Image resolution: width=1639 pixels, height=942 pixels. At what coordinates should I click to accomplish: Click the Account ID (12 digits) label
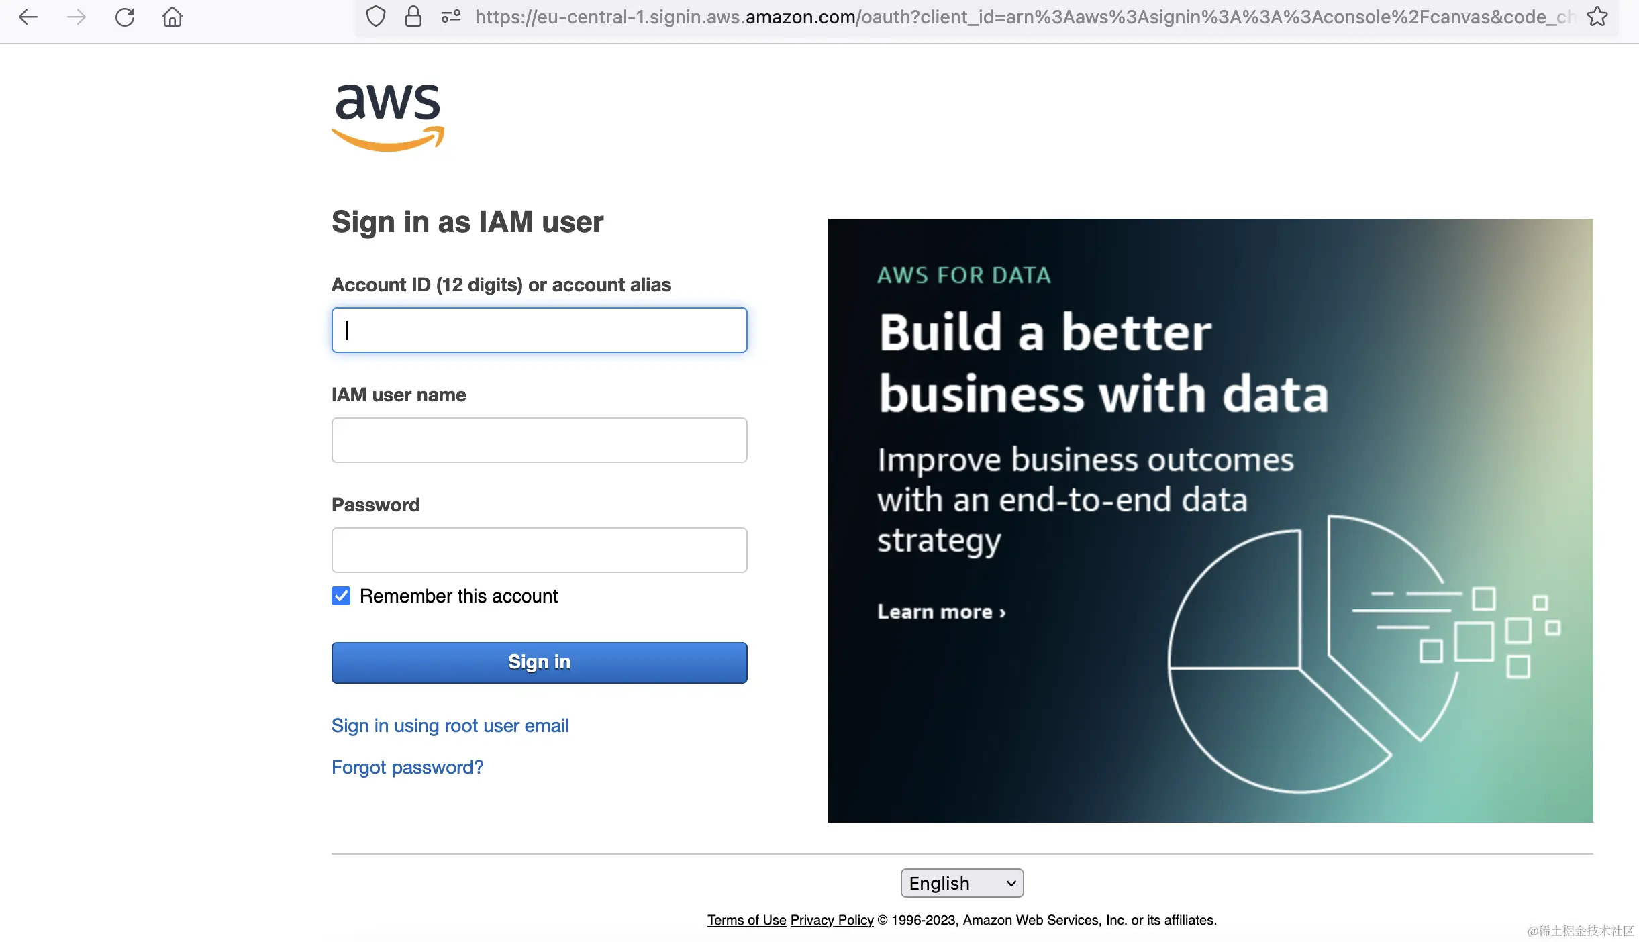coord(501,284)
